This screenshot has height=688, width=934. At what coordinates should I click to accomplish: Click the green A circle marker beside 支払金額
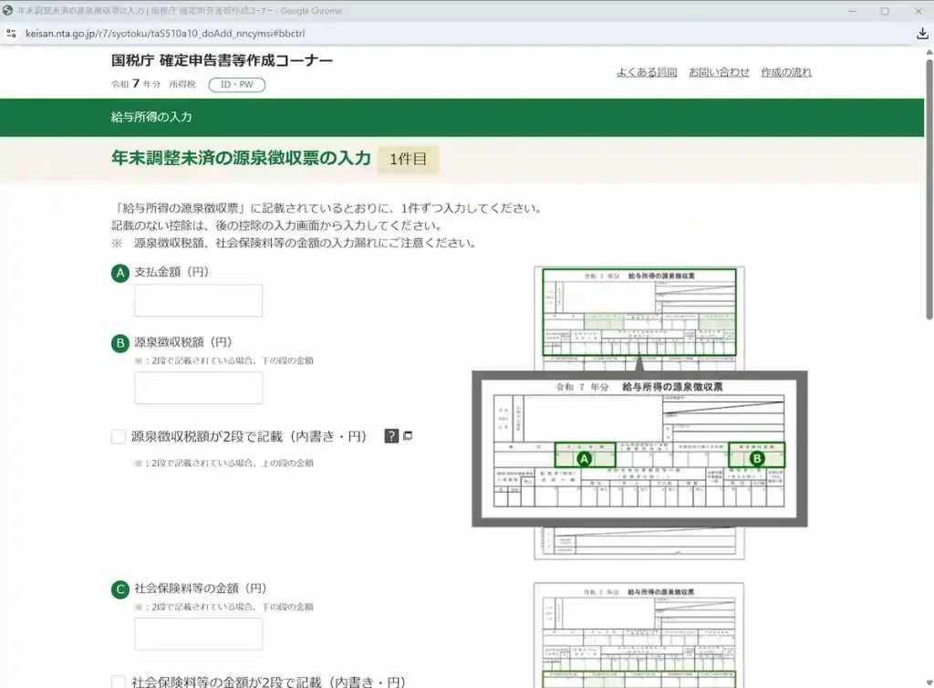(120, 273)
